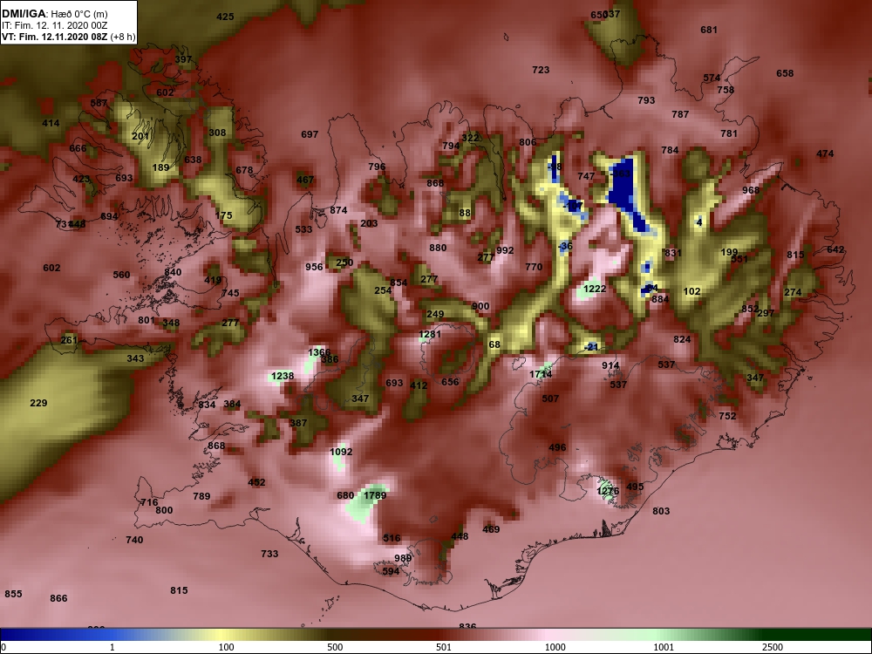This screenshot has width=872, height=654.
Task: Click the map value 1276
Action: point(608,491)
